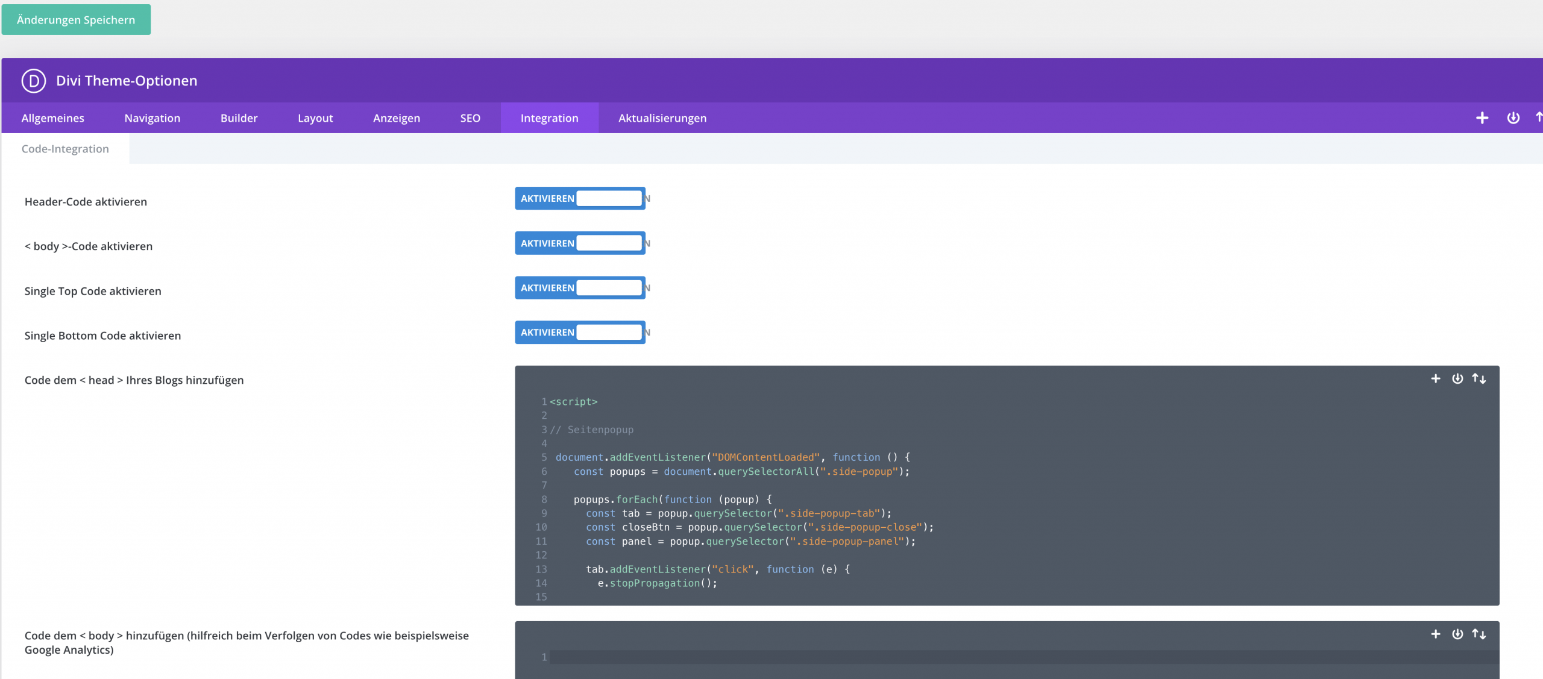Click the Divi logo icon
Screen dimensions: 1543x679
34,81
